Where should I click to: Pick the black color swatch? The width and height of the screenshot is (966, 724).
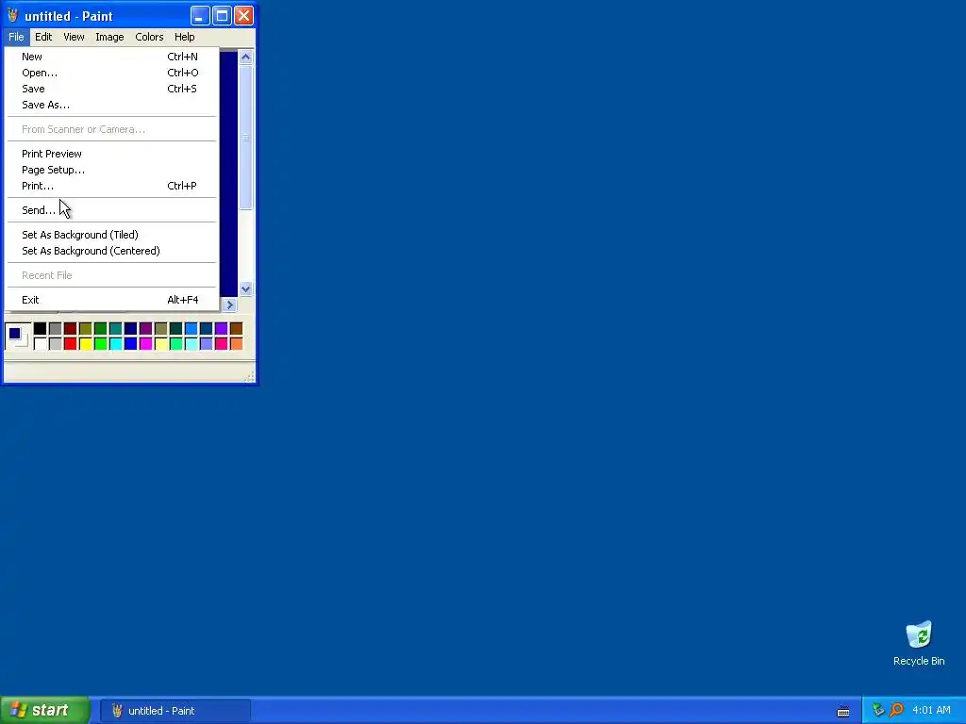(40, 329)
